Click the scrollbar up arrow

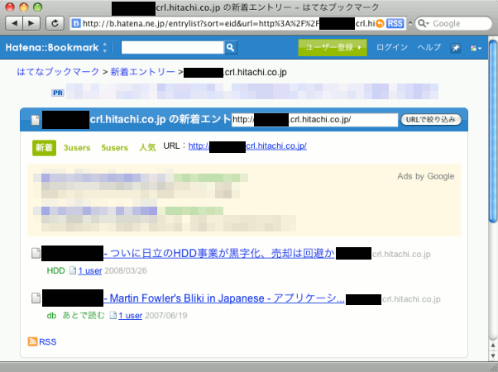click(493, 346)
